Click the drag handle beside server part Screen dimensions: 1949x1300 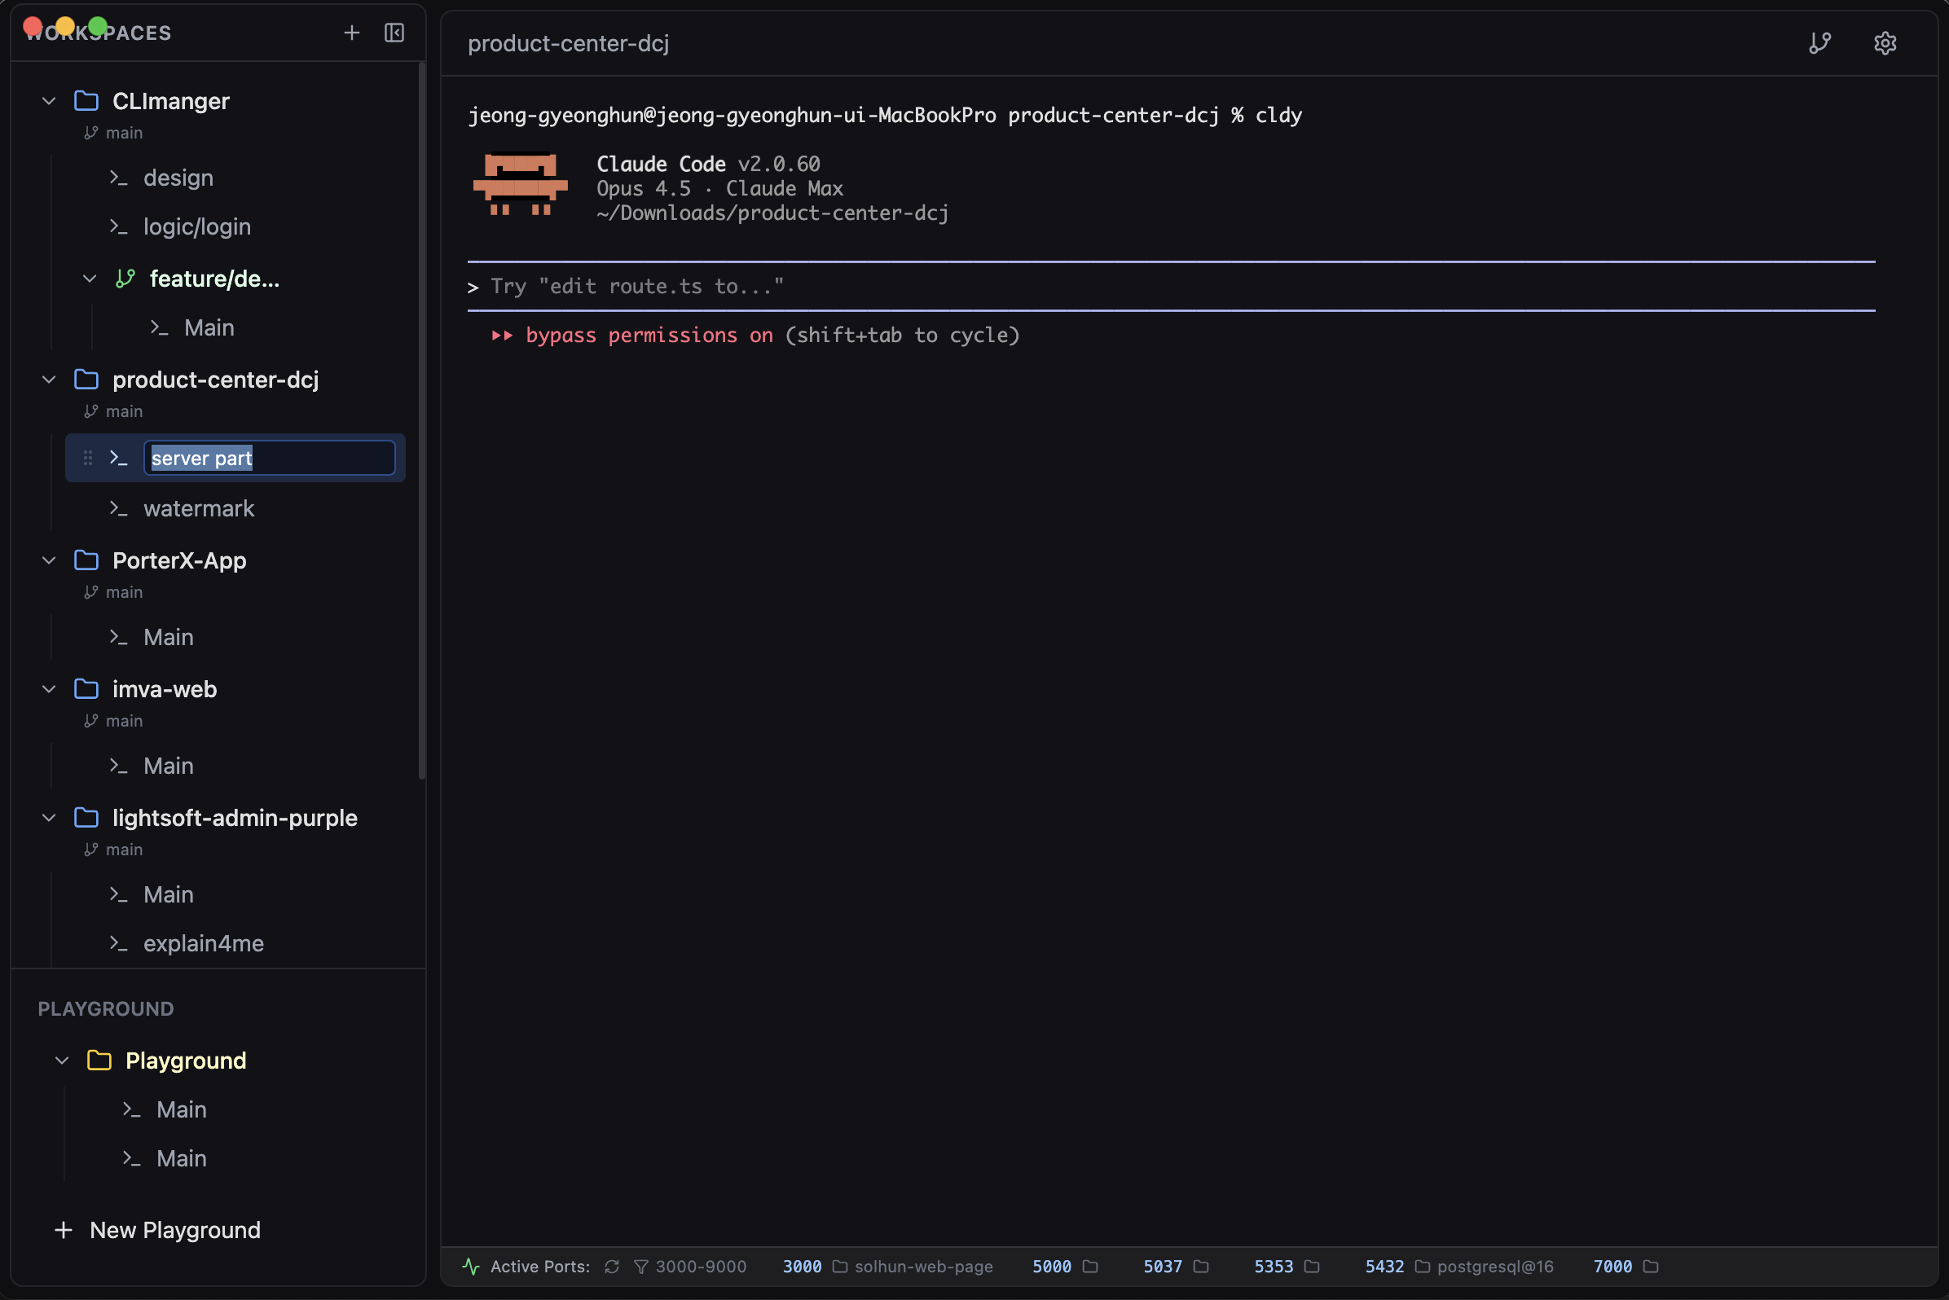pos(87,458)
